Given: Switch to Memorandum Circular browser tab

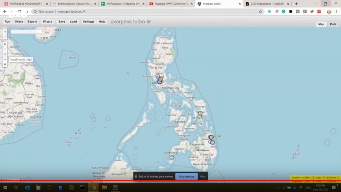Looking at the screenshot, I should [75, 4].
